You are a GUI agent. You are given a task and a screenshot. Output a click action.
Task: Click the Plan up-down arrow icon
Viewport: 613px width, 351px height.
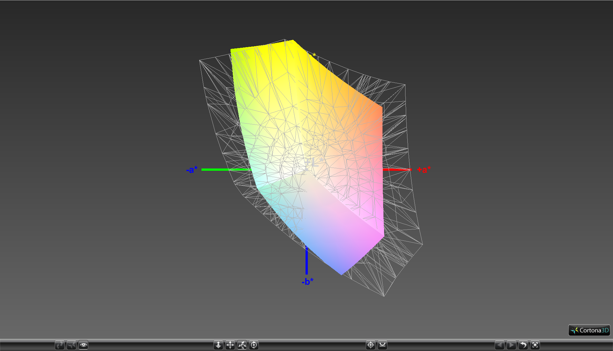pyautogui.click(x=218, y=345)
